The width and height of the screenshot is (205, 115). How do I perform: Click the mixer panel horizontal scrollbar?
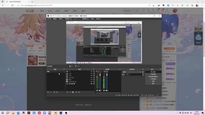108,93
